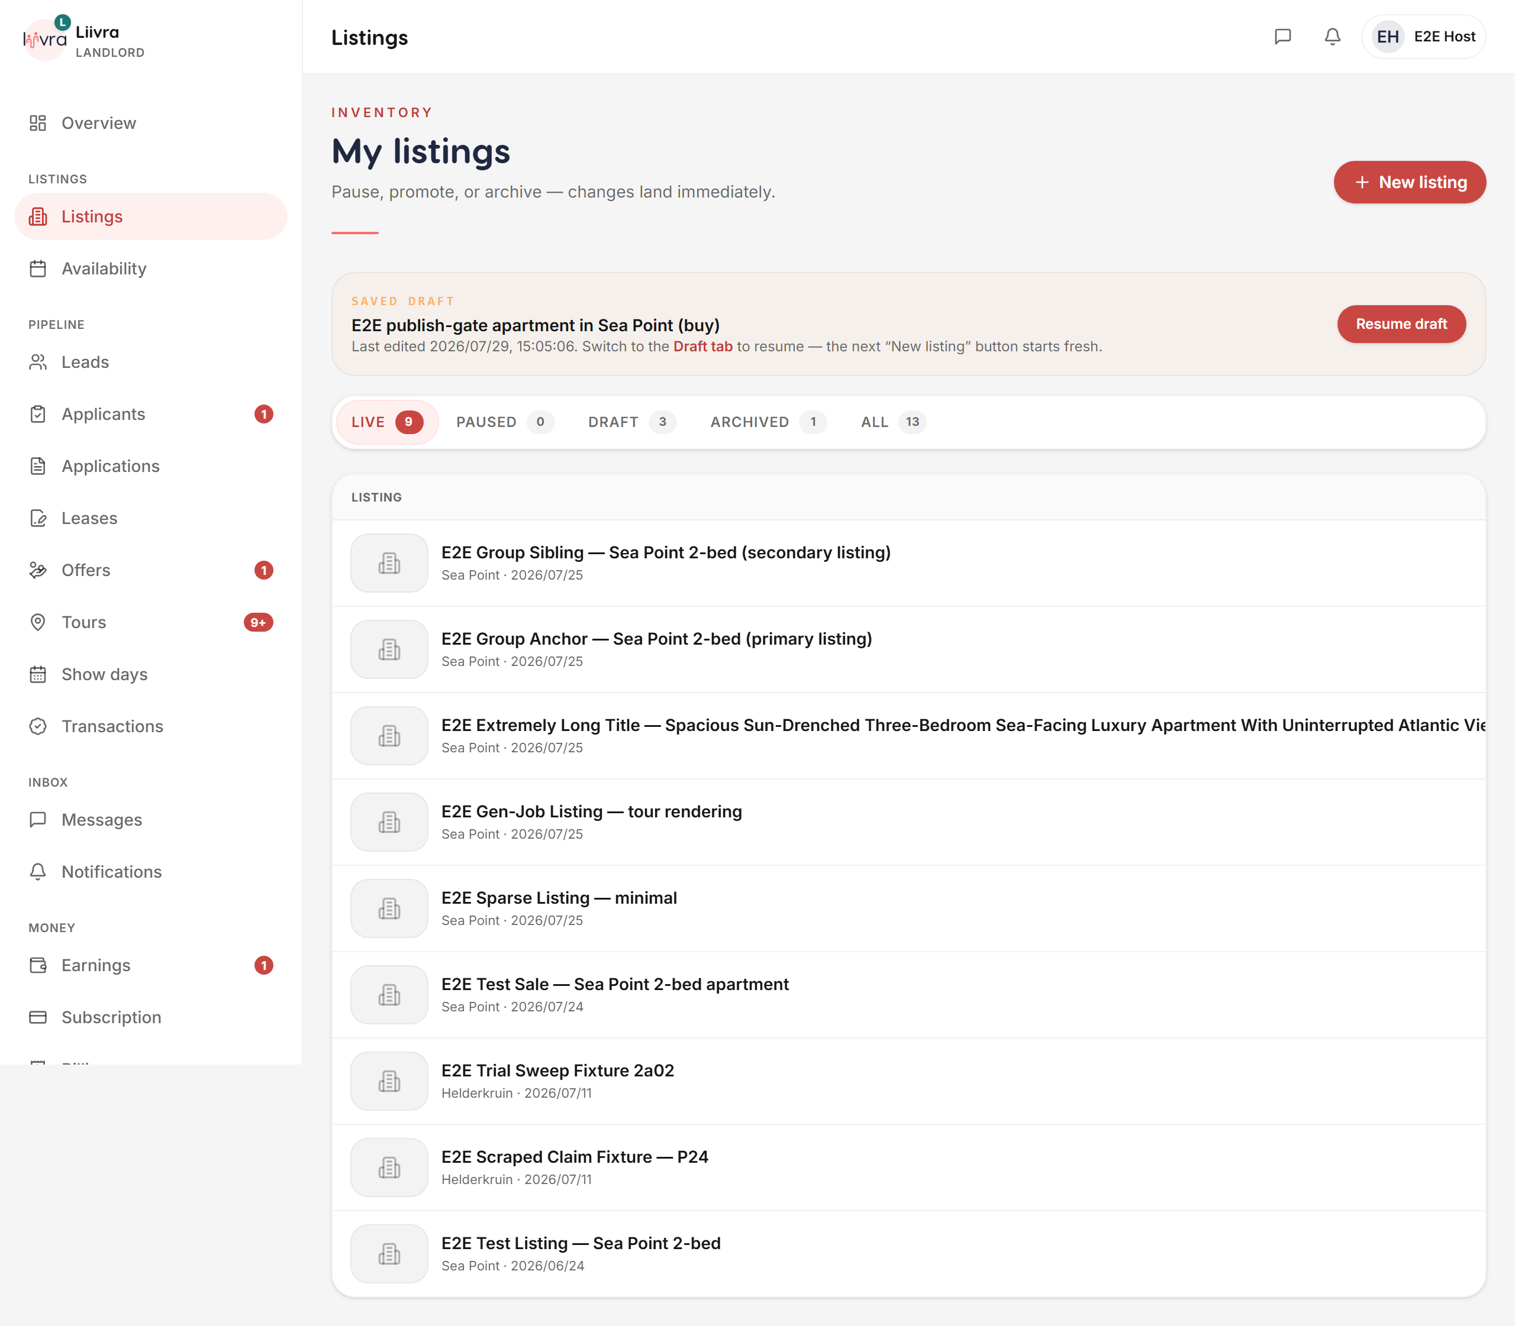Click the Tours map pin icon

point(38,622)
